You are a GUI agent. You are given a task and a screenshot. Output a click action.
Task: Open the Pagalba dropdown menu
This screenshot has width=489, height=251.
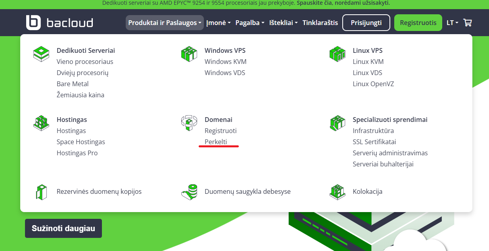(x=250, y=23)
